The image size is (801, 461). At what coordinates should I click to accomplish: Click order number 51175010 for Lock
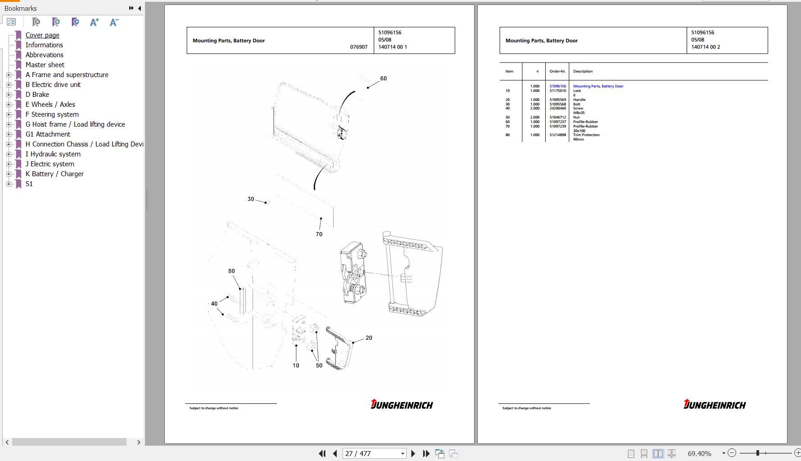[557, 91]
